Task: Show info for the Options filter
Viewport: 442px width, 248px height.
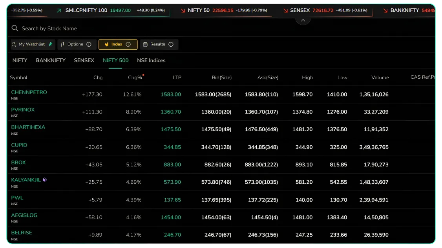Action: [x=89, y=44]
